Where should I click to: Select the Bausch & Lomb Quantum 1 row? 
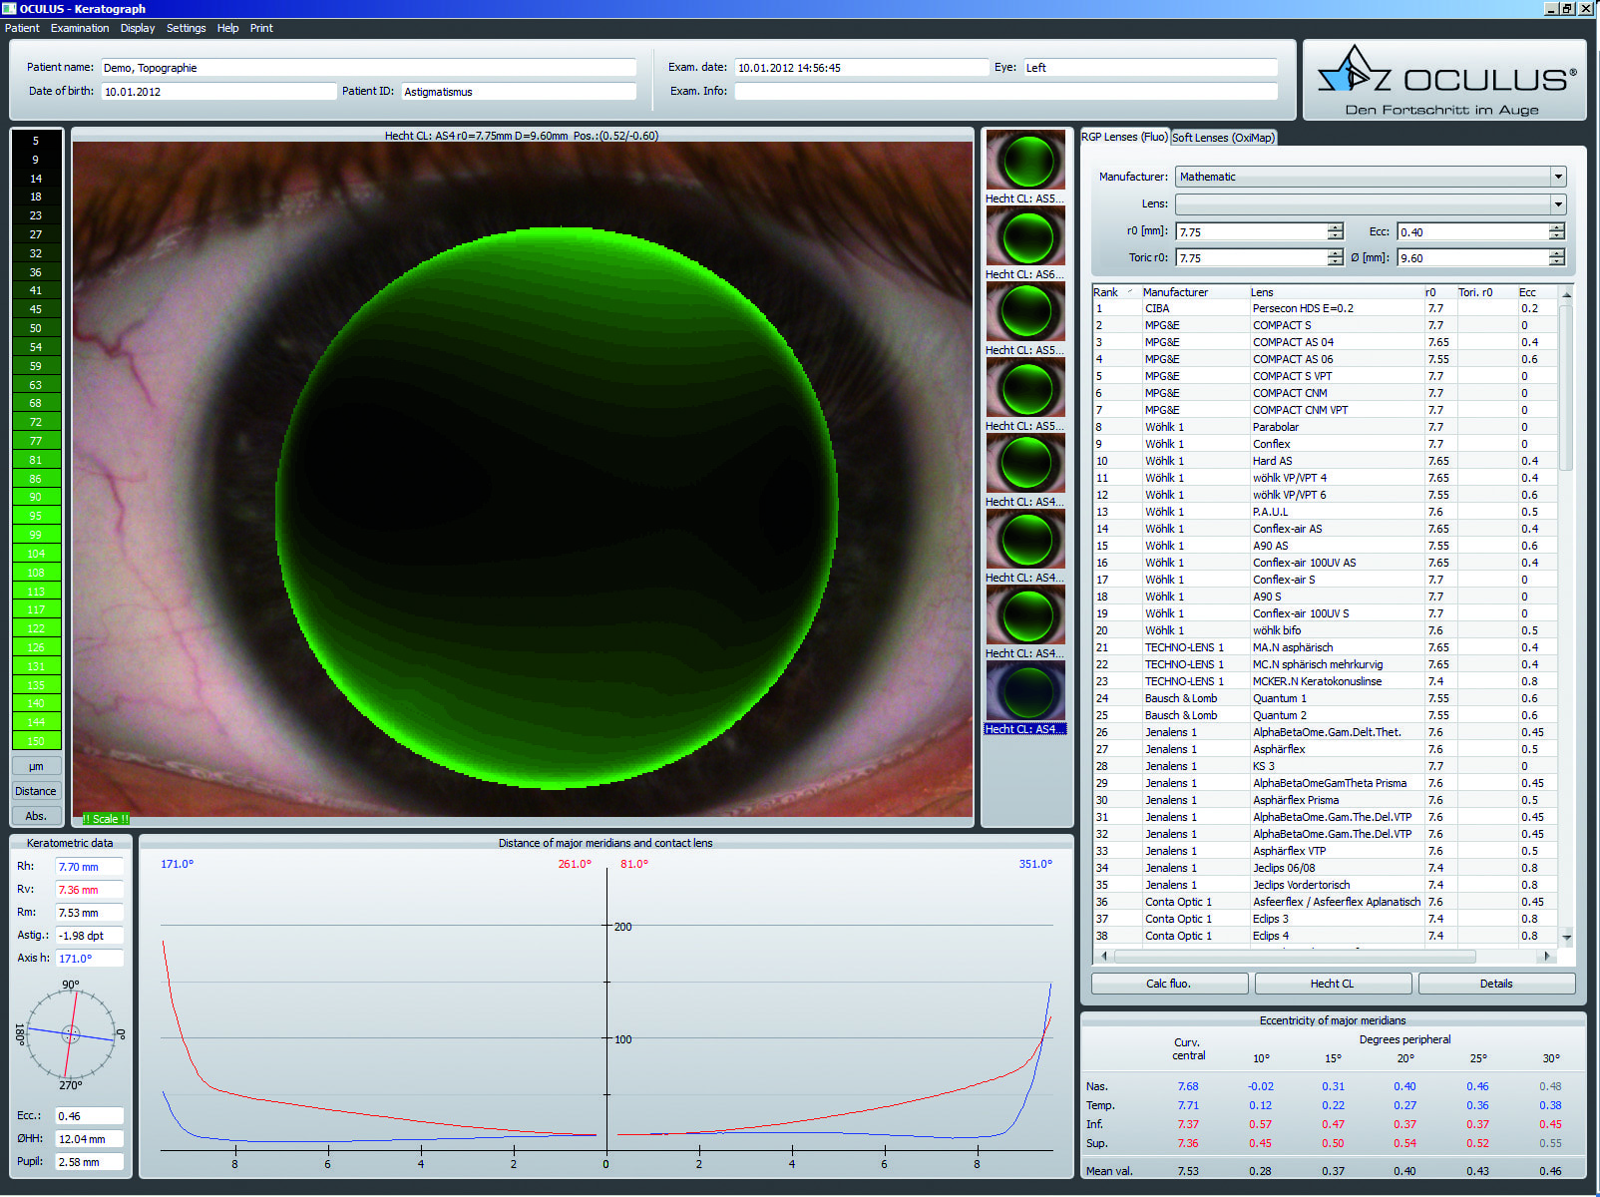1325,698
